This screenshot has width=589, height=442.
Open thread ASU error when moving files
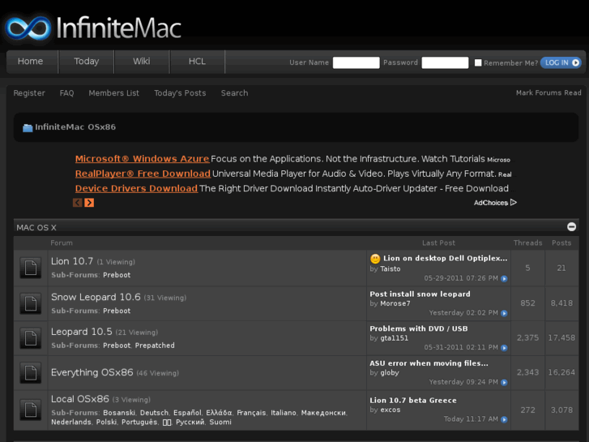click(x=429, y=363)
